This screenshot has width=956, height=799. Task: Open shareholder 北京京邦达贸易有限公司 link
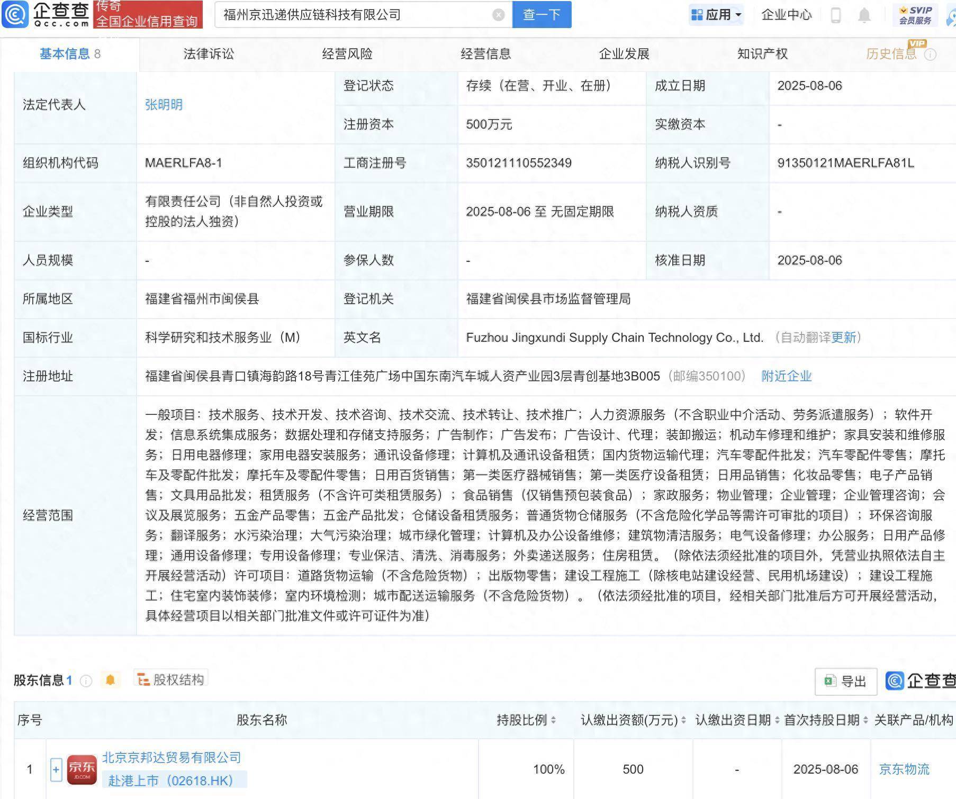[x=172, y=758]
